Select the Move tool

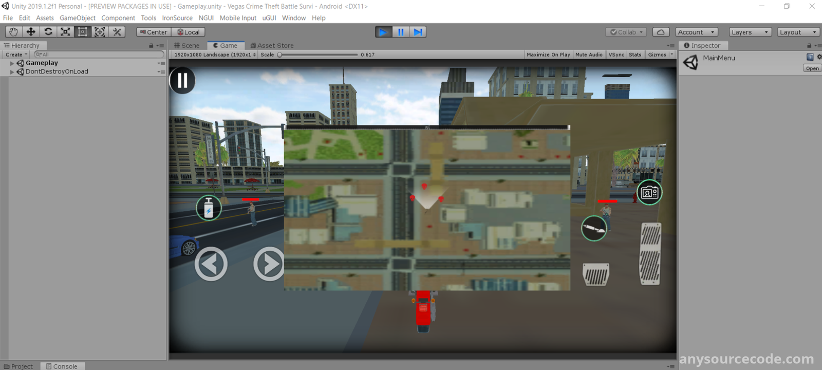[31, 32]
